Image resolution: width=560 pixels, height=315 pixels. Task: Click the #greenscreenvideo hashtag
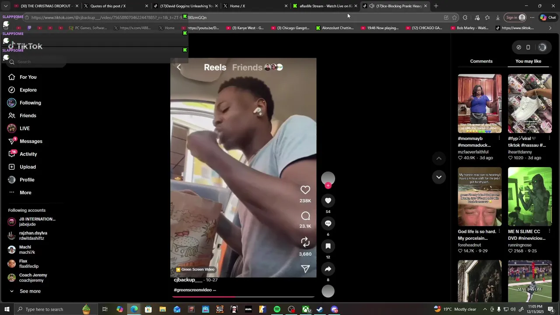pos(192,290)
